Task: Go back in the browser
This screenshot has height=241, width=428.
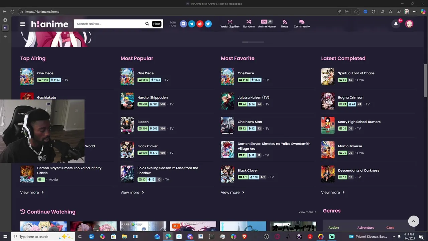Action: 4,11
